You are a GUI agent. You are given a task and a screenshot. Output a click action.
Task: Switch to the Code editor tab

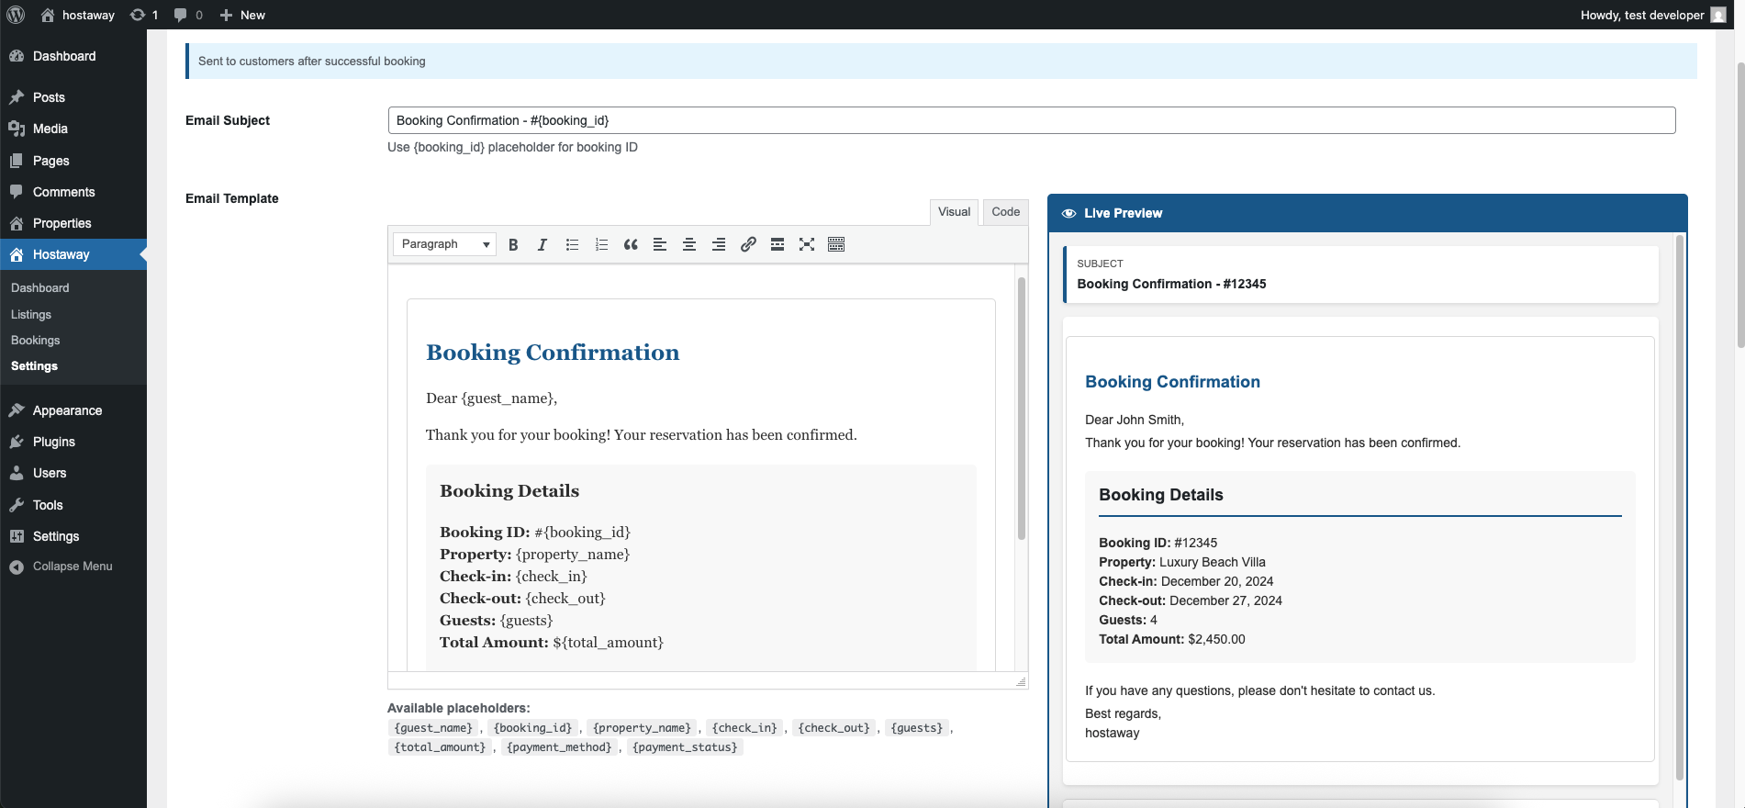click(x=1005, y=212)
